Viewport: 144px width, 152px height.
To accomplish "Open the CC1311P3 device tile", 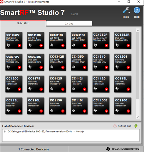I will click(79, 40).
